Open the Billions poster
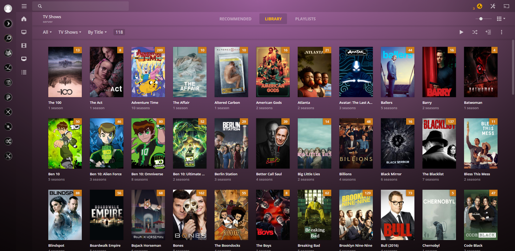Viewport: 515px width, 251px height. click(x=356, y=143)
